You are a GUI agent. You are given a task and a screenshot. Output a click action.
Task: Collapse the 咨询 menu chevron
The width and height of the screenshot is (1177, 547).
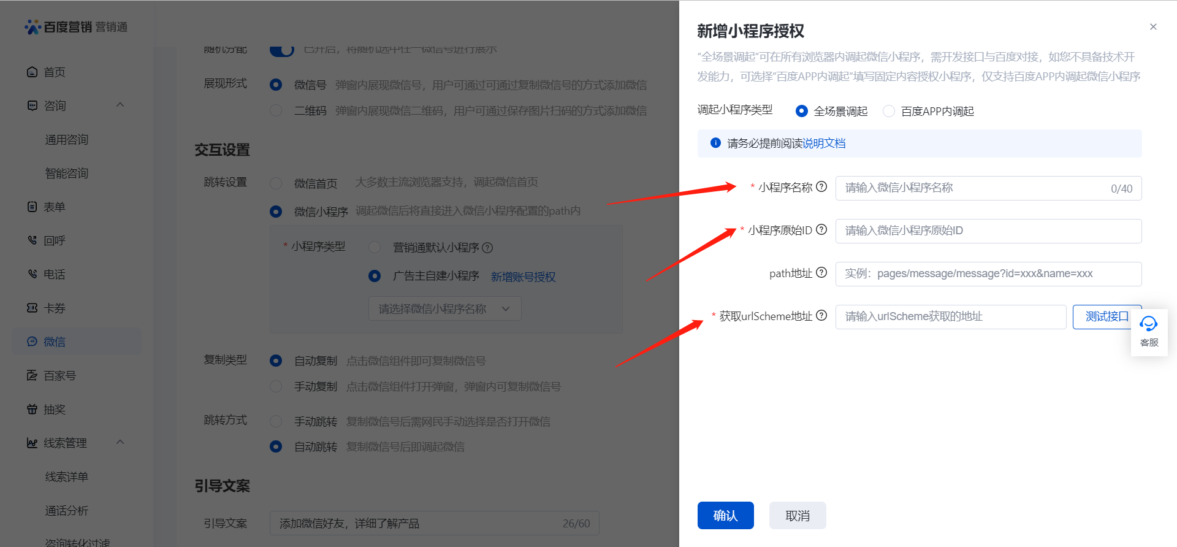pos(120,105)
